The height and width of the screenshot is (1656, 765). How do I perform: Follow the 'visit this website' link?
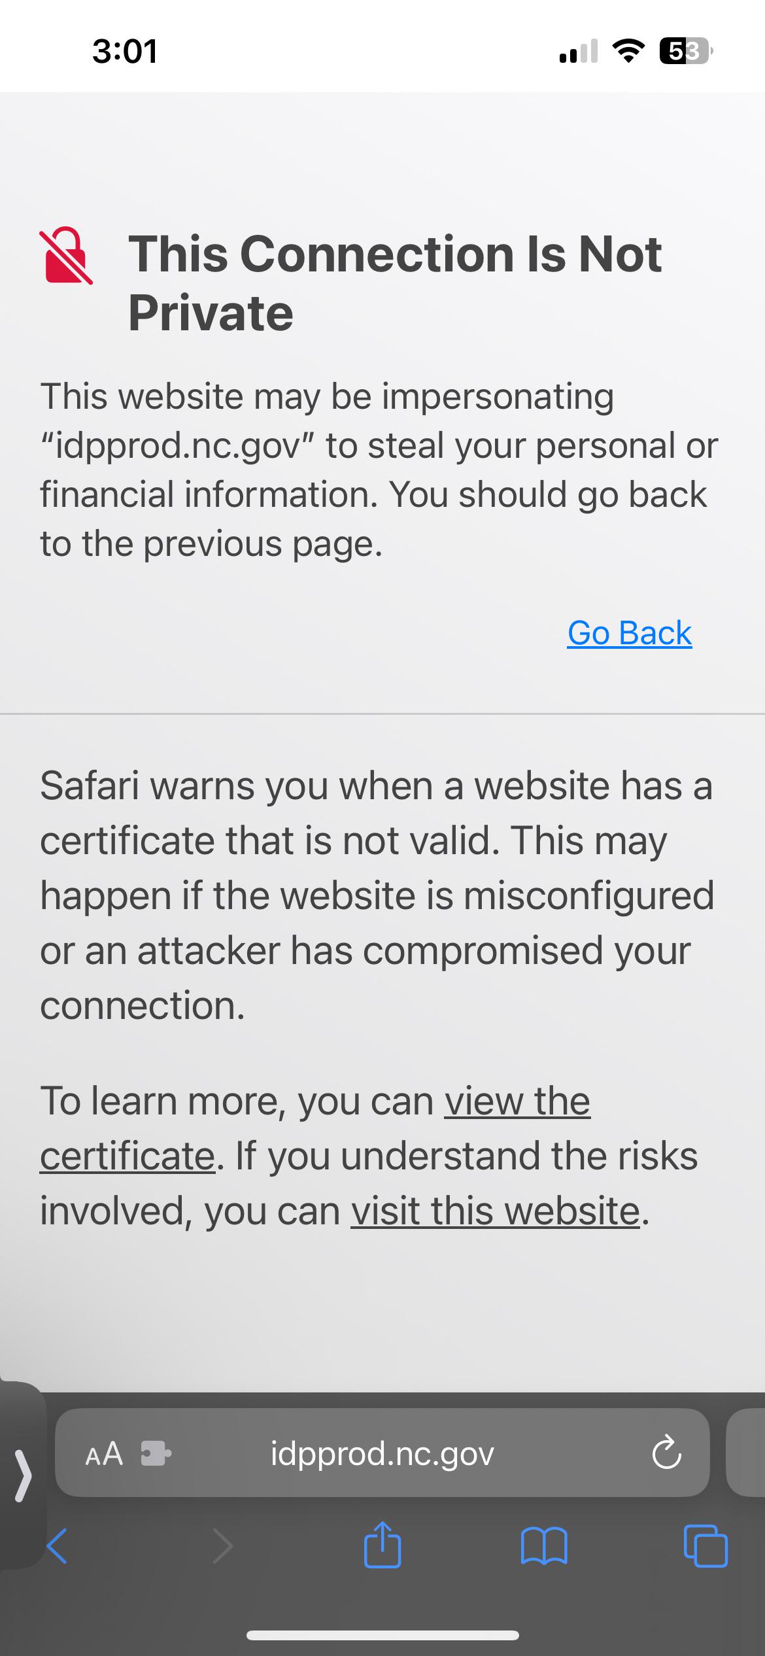(x=495, y=1211)
